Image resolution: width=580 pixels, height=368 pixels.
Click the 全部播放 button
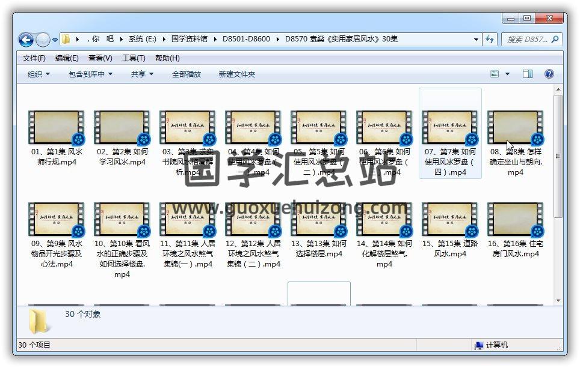(187, 74)
